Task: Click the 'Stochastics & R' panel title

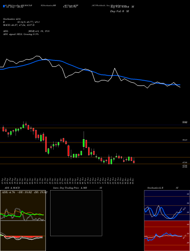Action: [x=155, y=188]
